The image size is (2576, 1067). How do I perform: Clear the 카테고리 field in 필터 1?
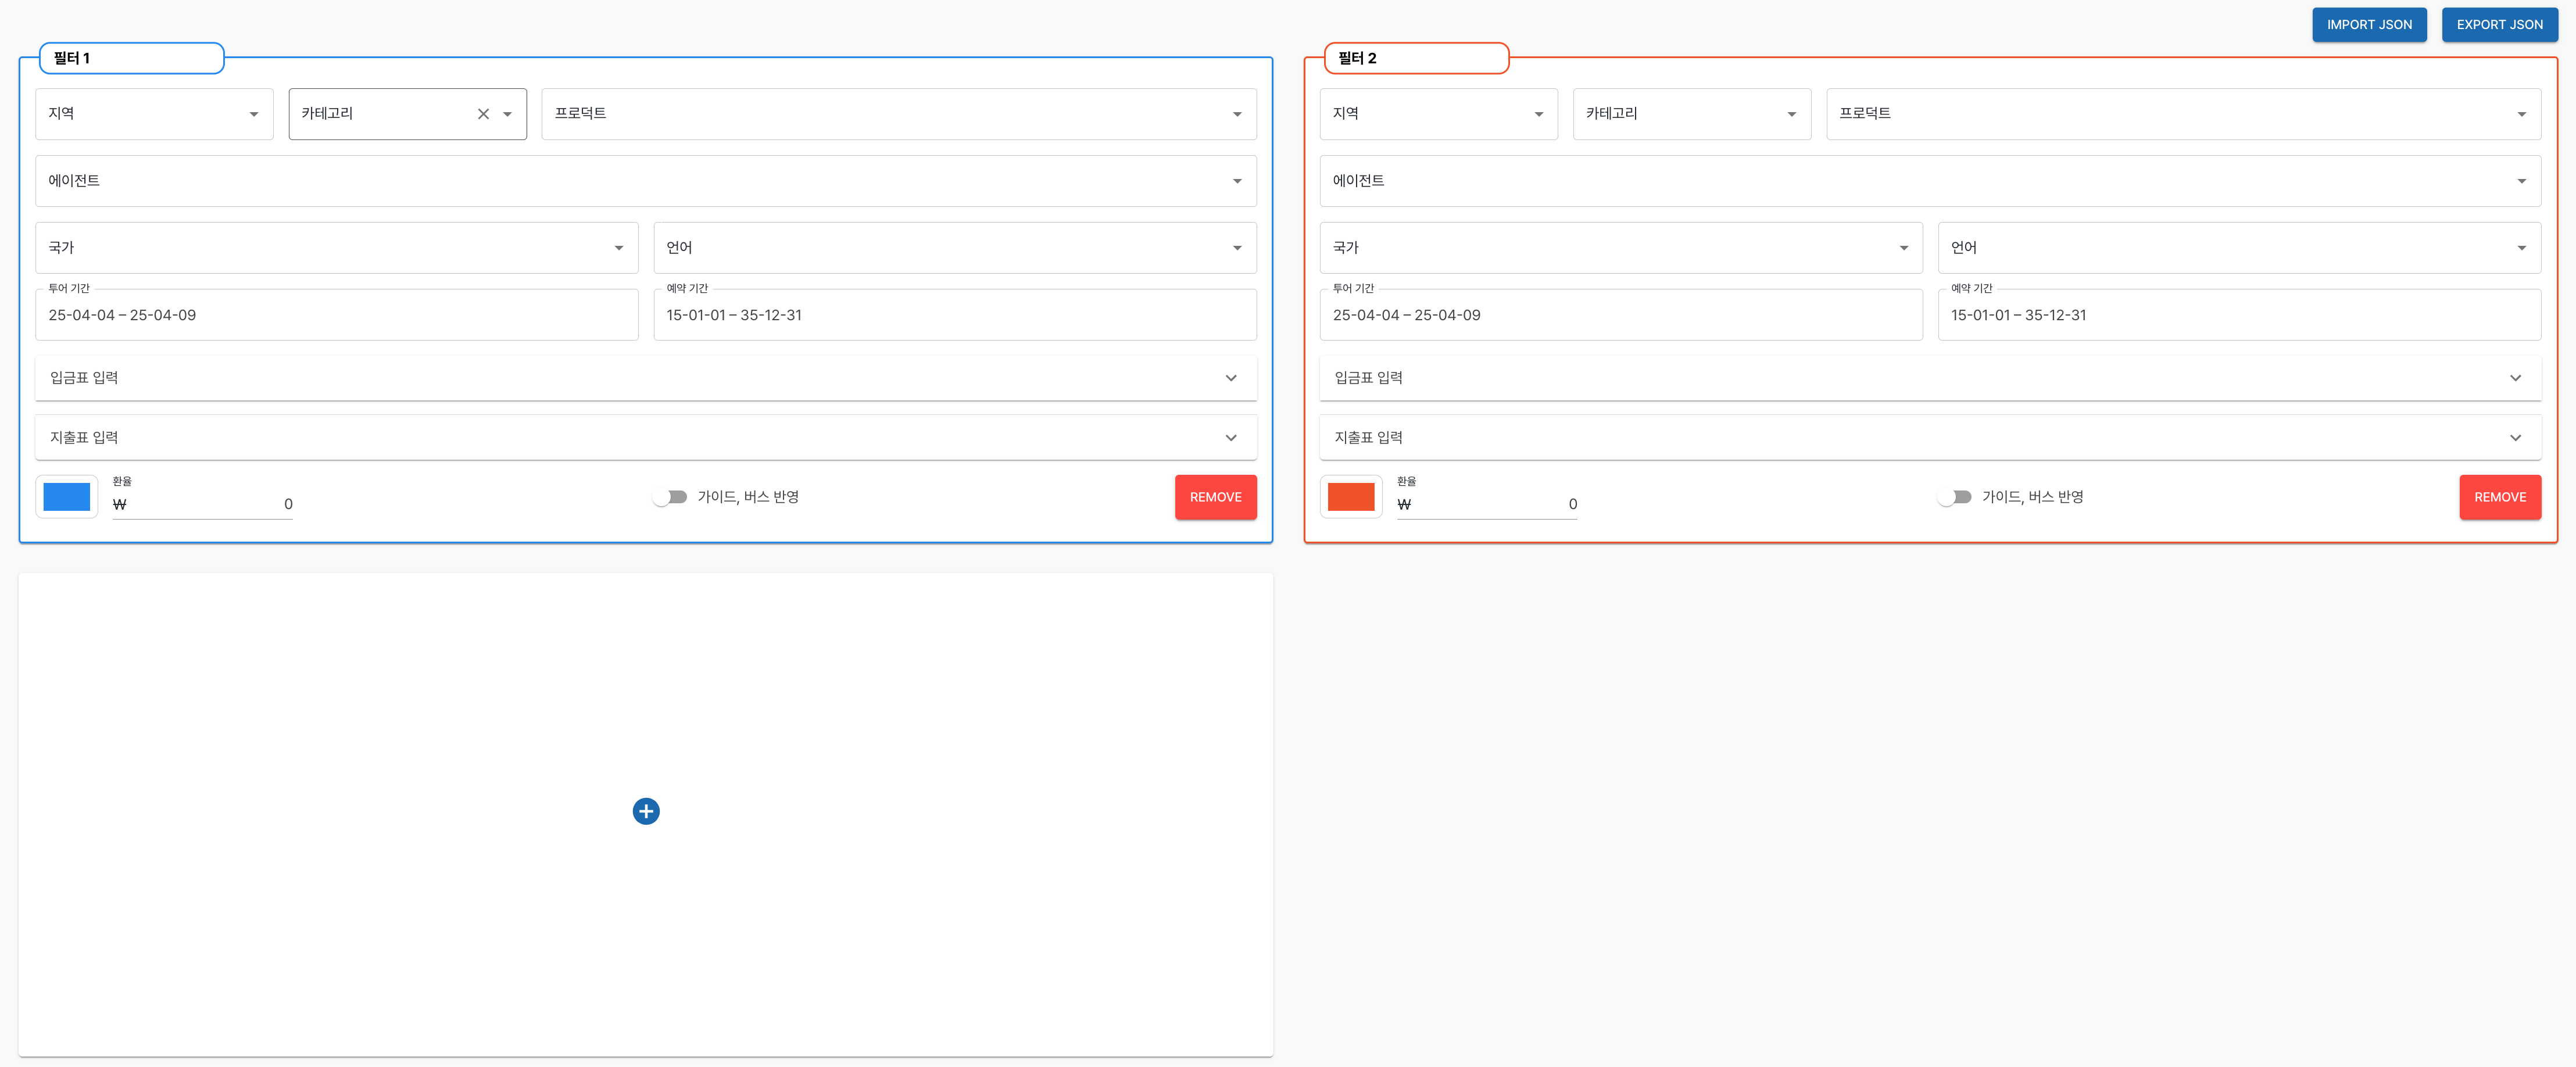[x=483, y=114]
